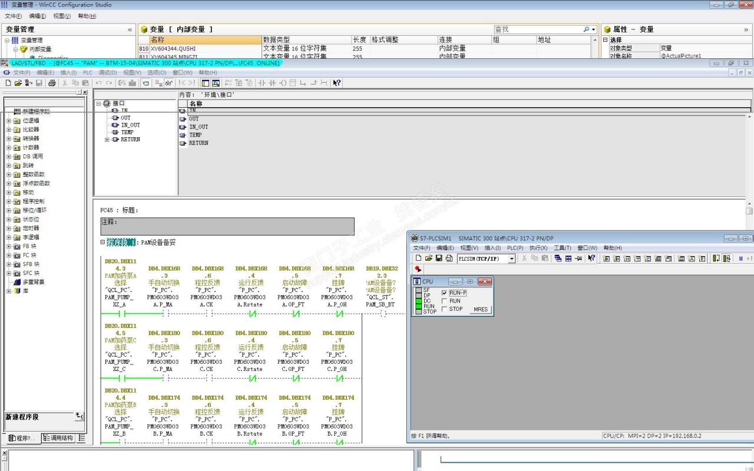Select the FC 块 folder in the tree
This screenshot has height=471, width=754.
tap(29, 256)
